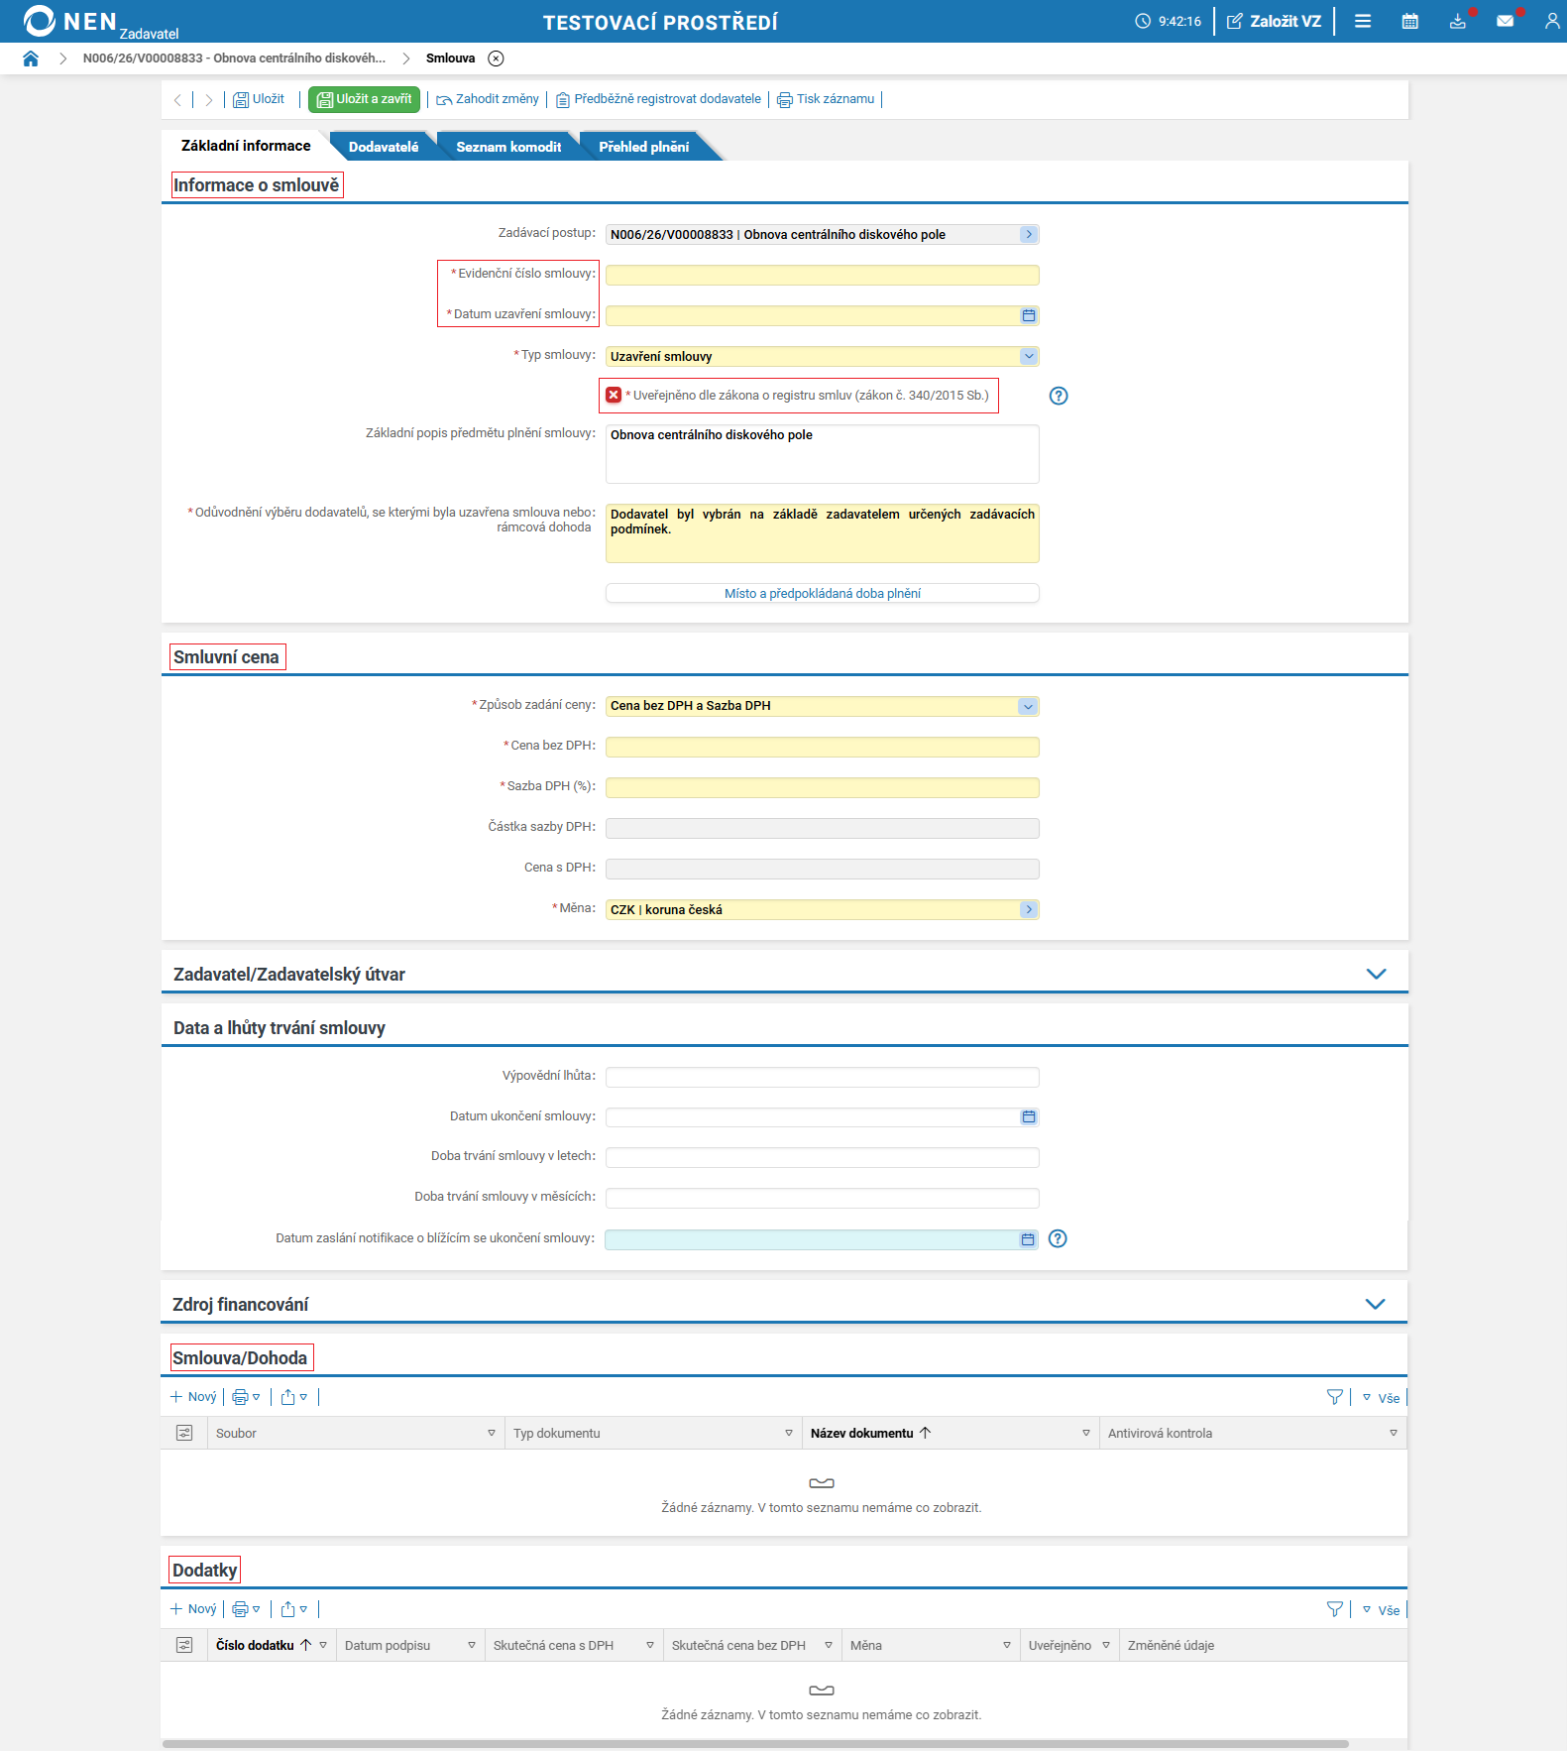Focus Sazba DPH (%) field
The image size is (1567, 1751).
pyautogui.click(x=823, y=787)
